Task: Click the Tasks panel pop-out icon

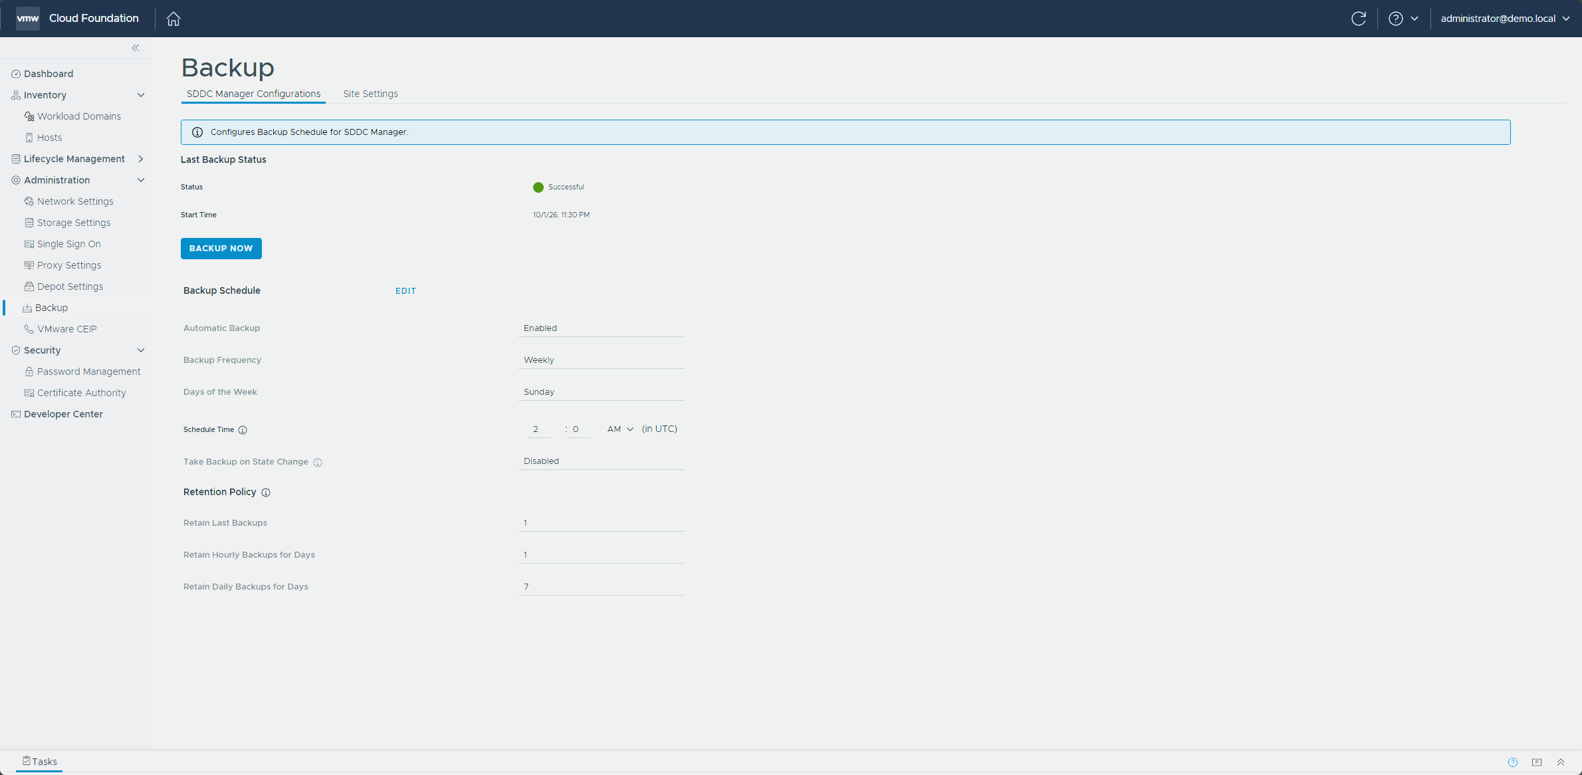Action: coord(1537,762)
